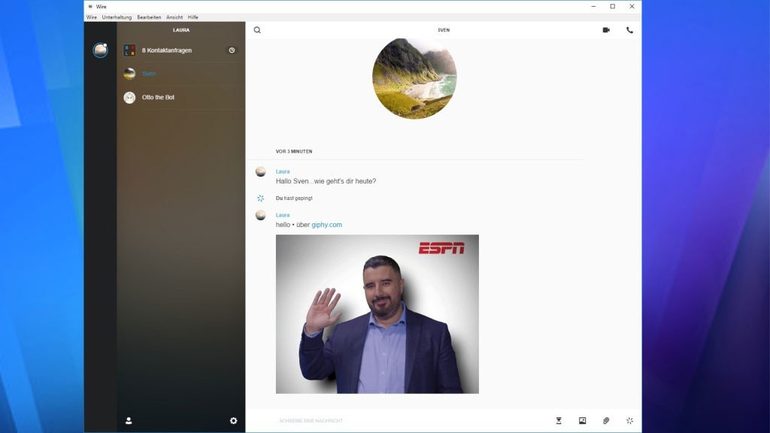Open the Ansicht menu

[x=174, y=17]
